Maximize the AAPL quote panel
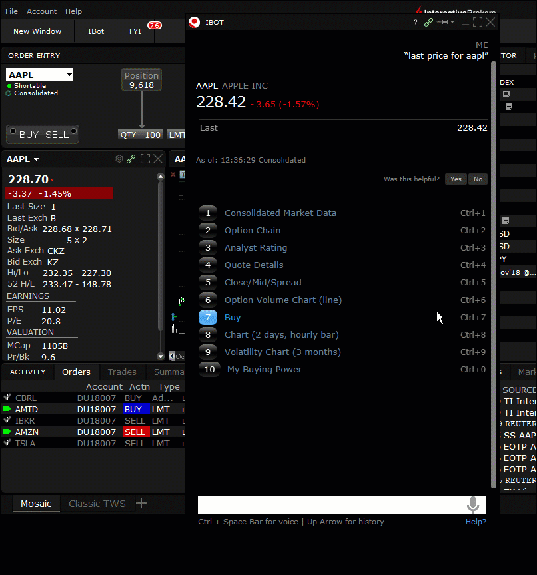 [145, 159]
